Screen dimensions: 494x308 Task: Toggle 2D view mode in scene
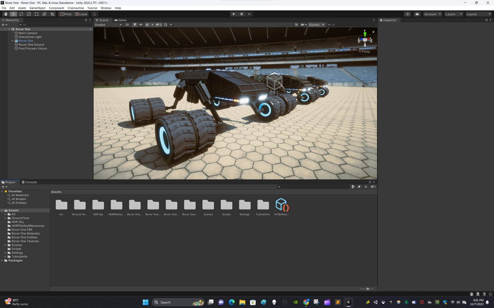[x=127, y=25]
